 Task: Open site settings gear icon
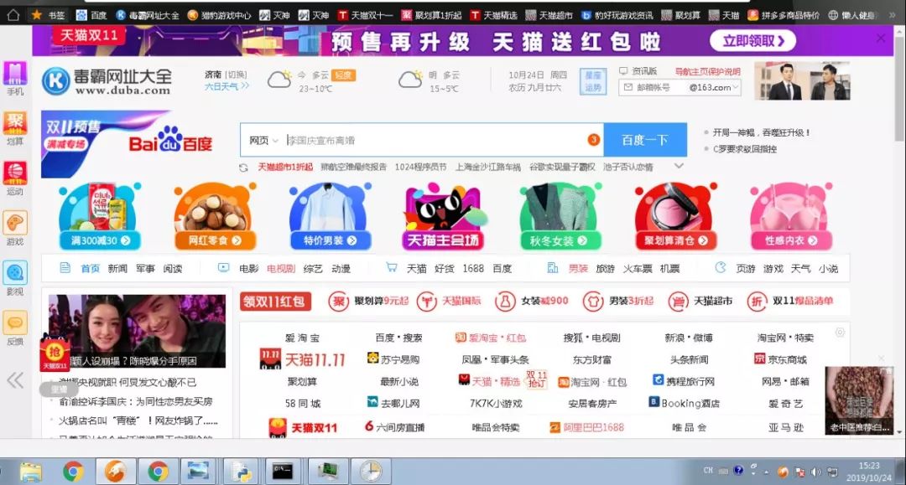[840, 333]
